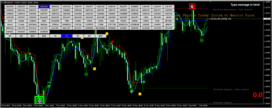Switch chart to EURUSD
Viewport: 272px width, 108px height.
pos(33,6)
